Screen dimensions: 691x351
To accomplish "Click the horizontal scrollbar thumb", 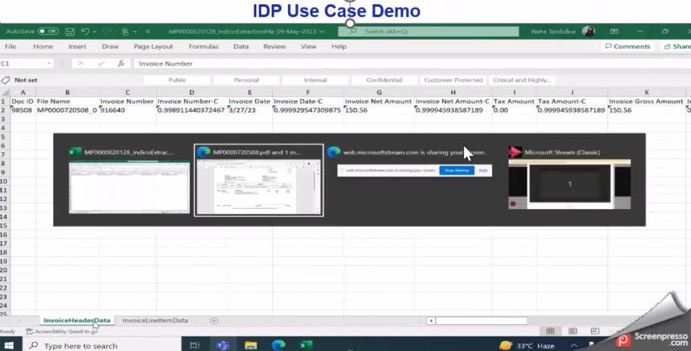I will pyautogui.click(x=481, y=321).
